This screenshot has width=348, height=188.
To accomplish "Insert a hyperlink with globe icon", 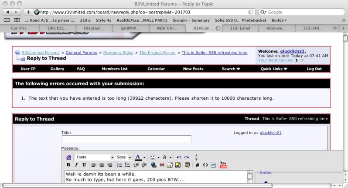I will coord(154,165).
